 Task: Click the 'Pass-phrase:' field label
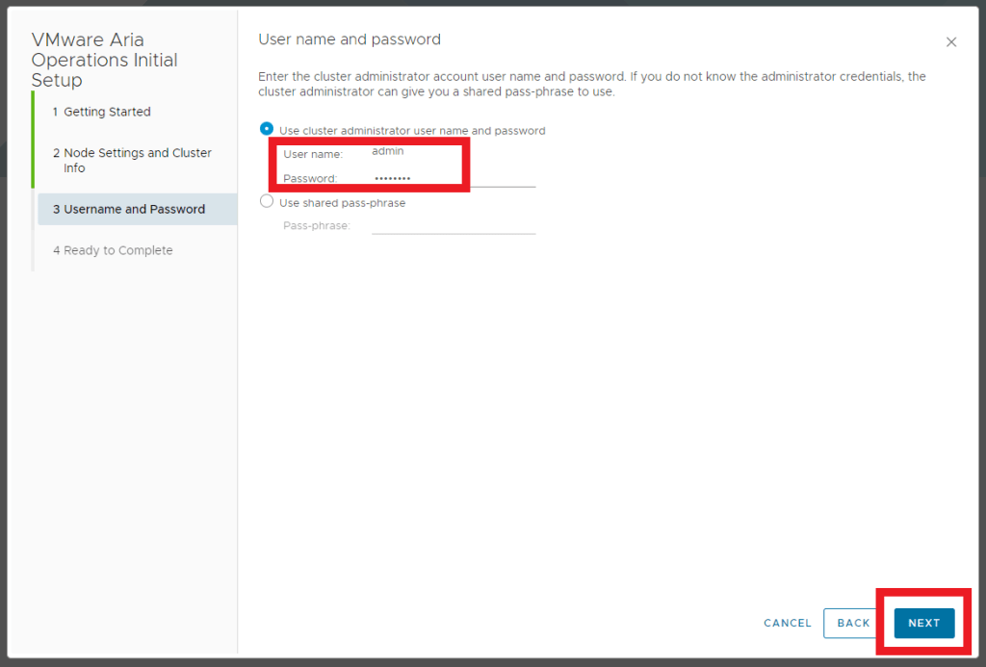coord(317,226)
